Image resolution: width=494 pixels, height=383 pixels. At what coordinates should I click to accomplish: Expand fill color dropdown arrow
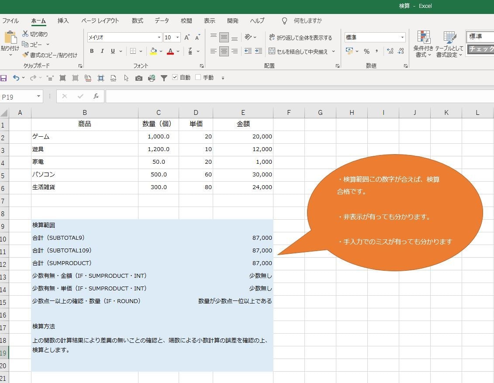pos(161,51)
